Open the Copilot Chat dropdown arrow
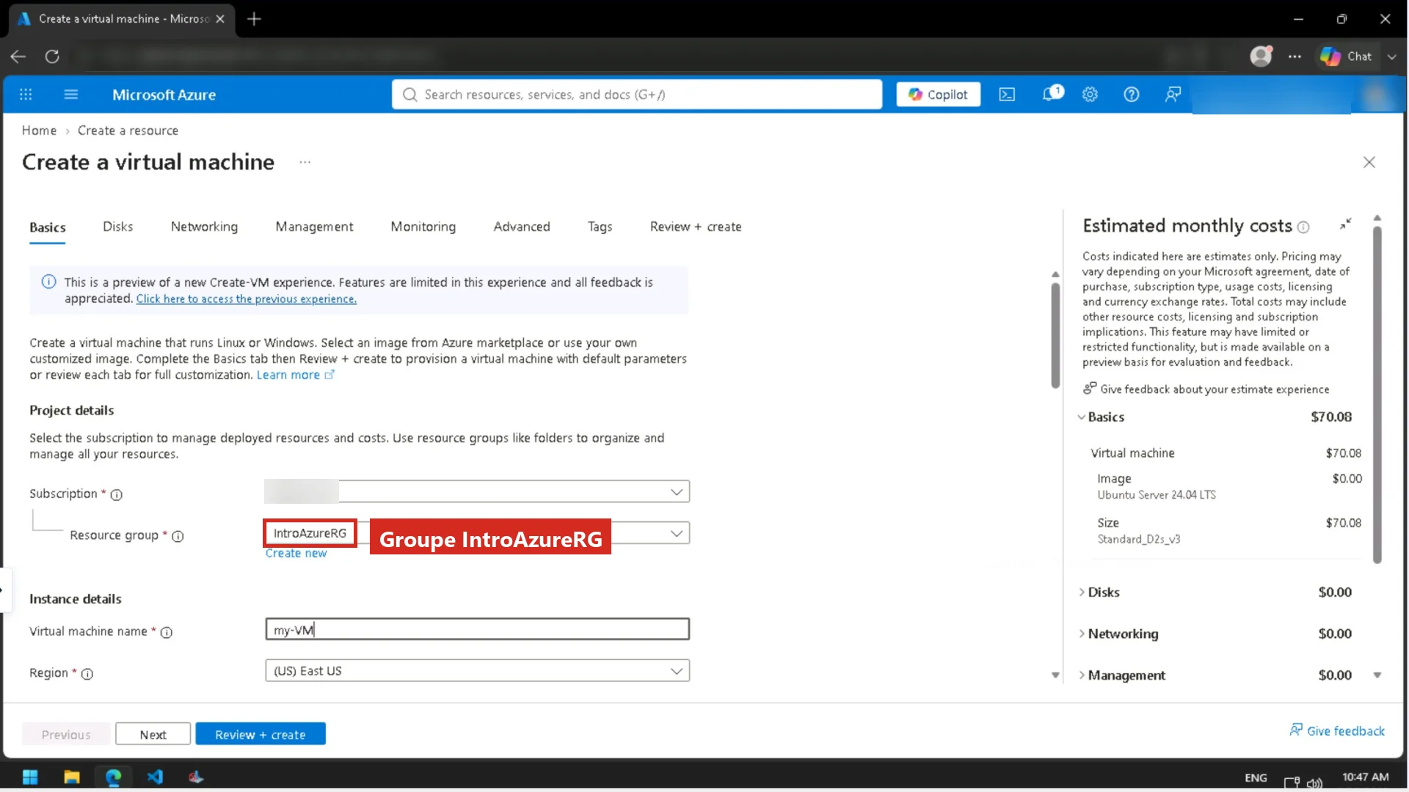 coord(1391,56)
